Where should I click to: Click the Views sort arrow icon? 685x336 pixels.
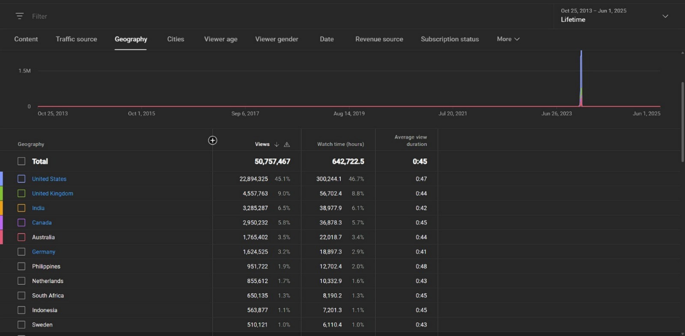click(277, 144)
